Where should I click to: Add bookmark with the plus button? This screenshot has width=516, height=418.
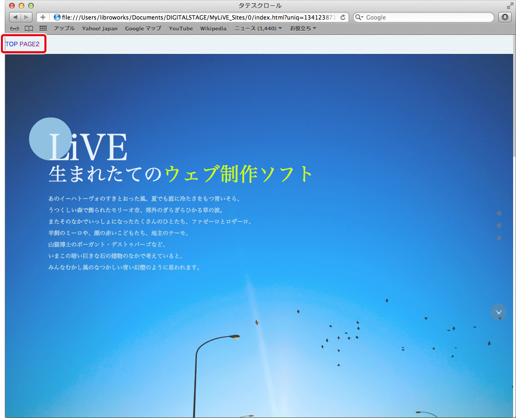[x=43, y=17]
